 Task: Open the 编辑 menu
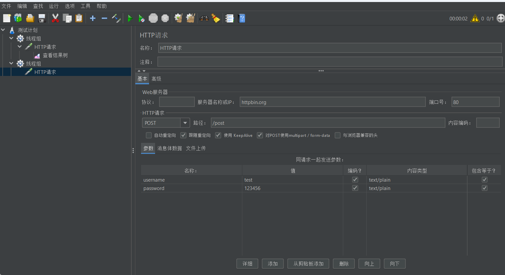(x=22, y=6)
